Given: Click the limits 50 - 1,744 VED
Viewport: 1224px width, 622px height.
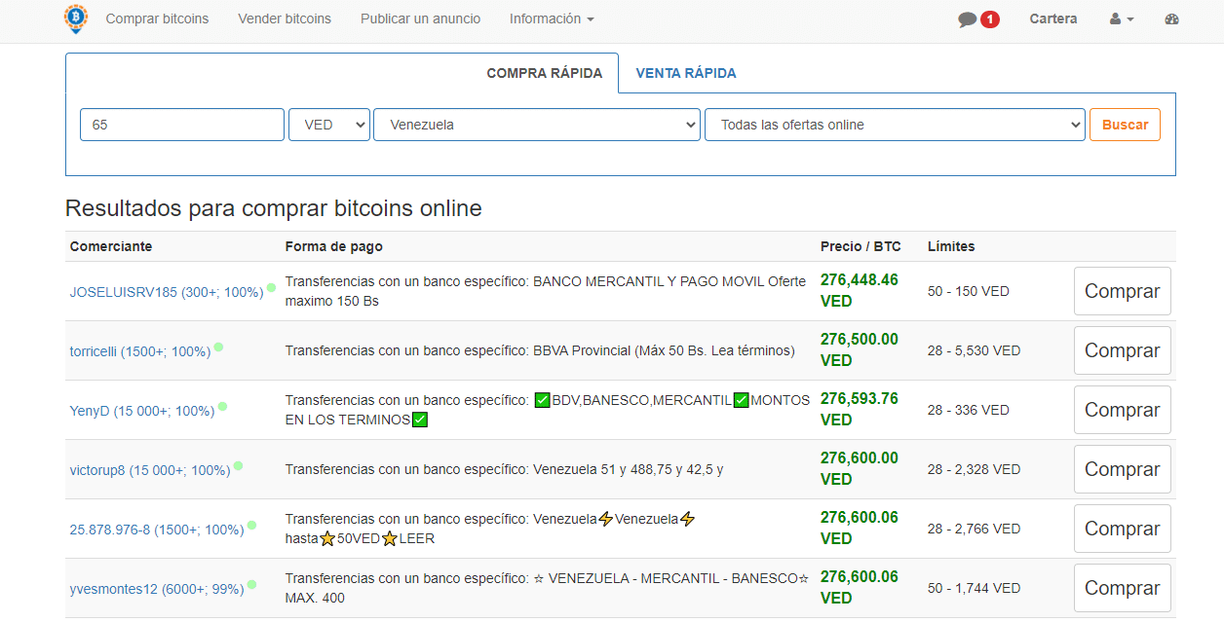Looking at the screenshot, I should tap(975, 588).
